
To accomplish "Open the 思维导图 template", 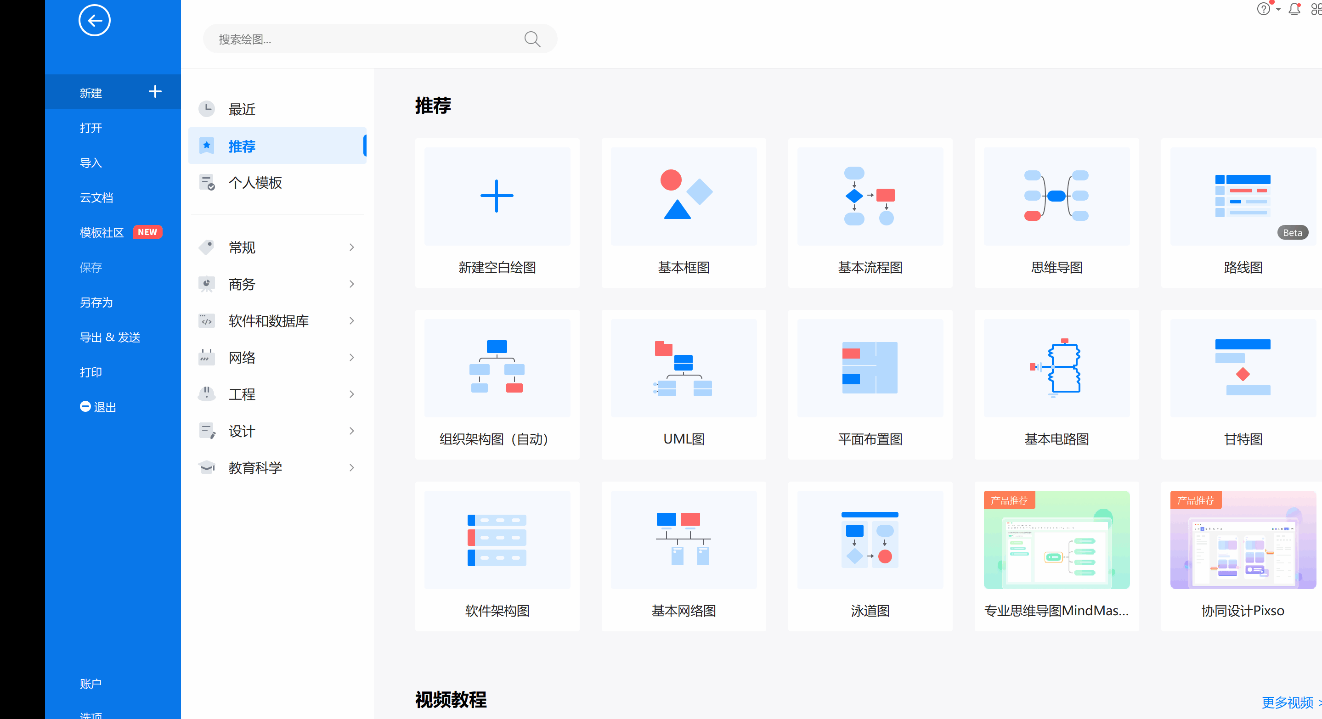I will pos(1056,213).
